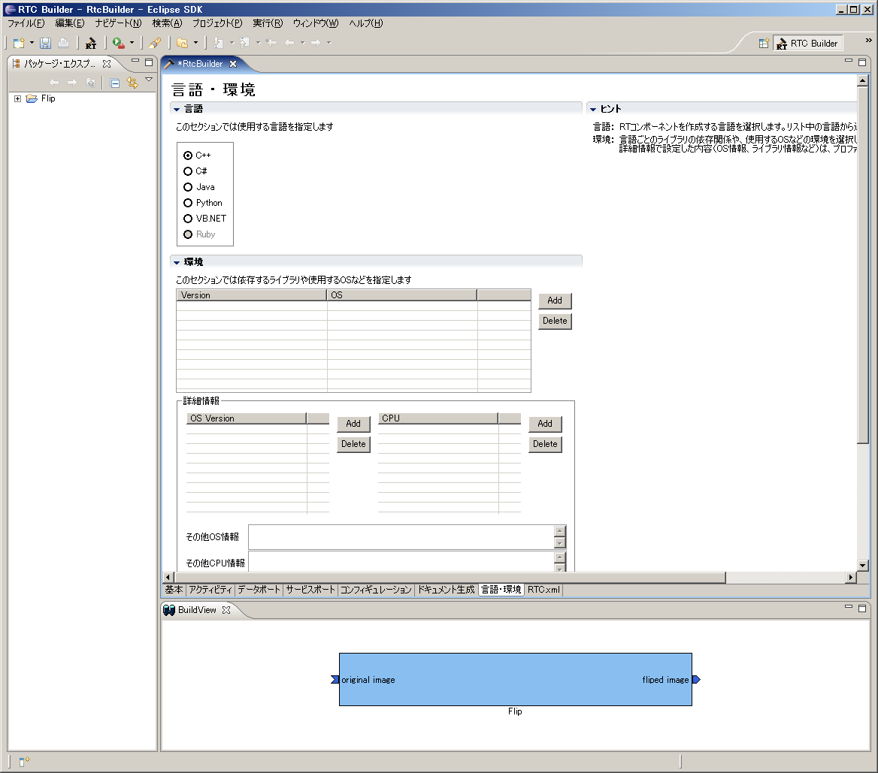
Task: Choose C# in the 言語 section
Action: tap(187, 171)
